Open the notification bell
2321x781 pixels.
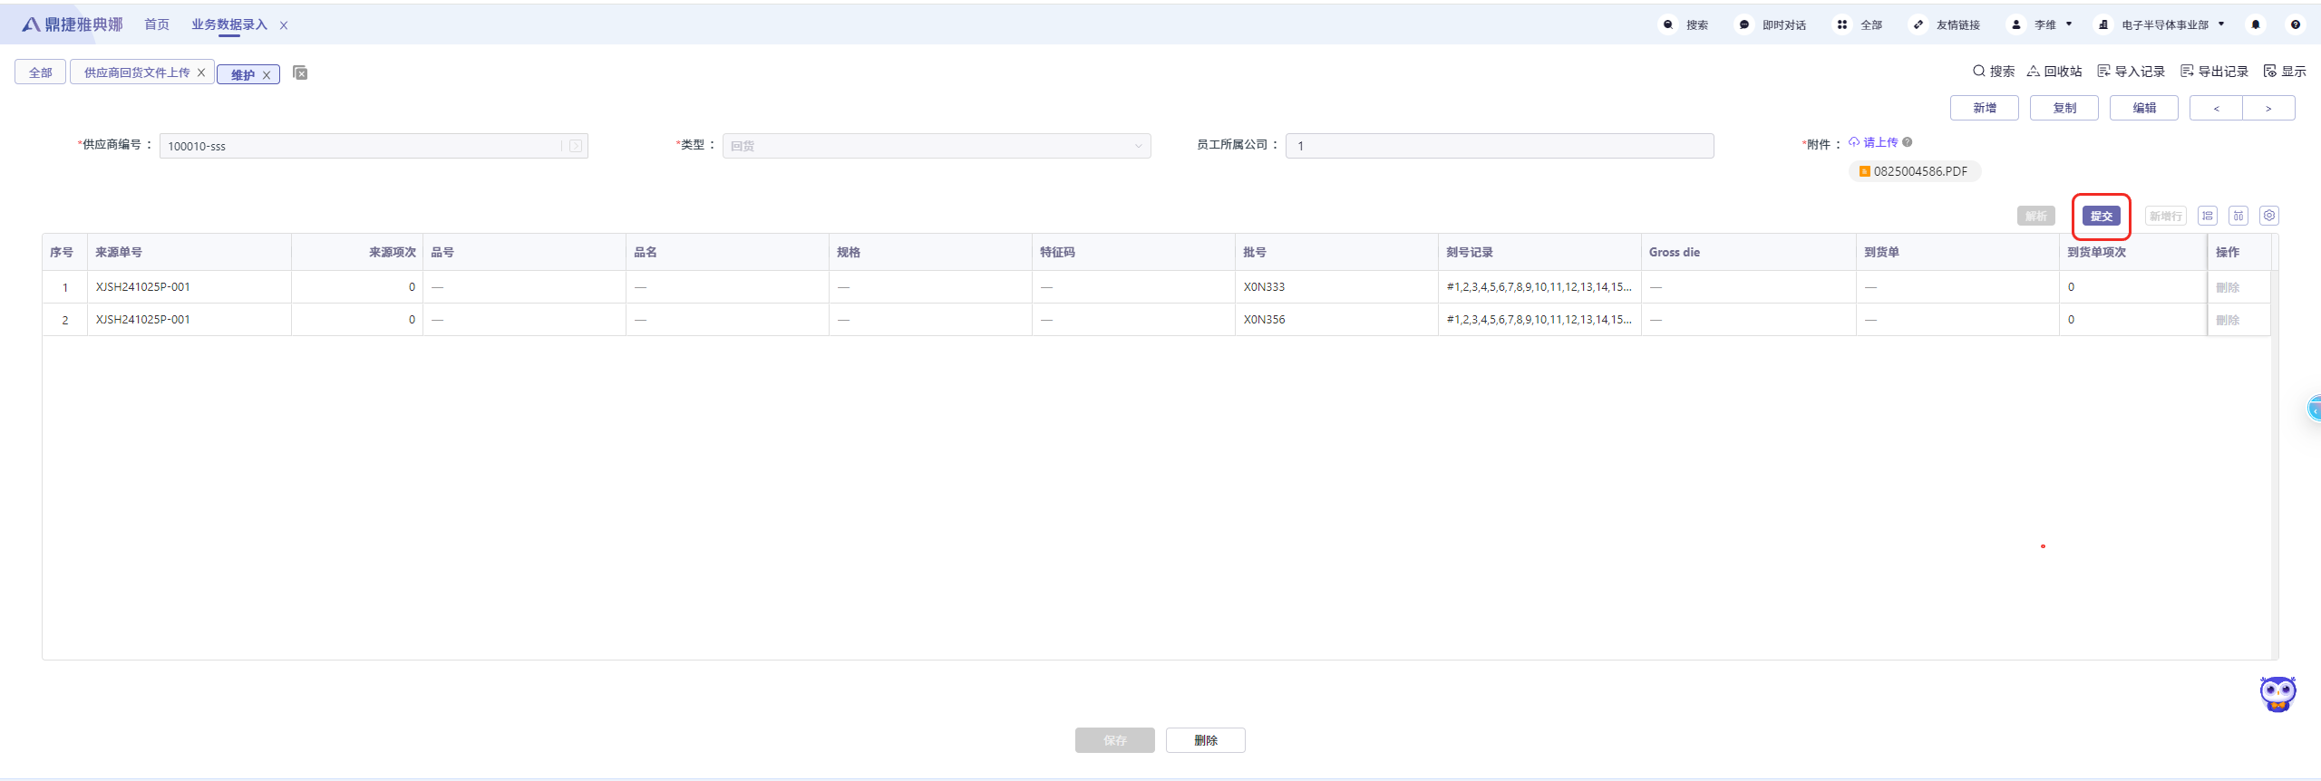tap(2256, 24)
